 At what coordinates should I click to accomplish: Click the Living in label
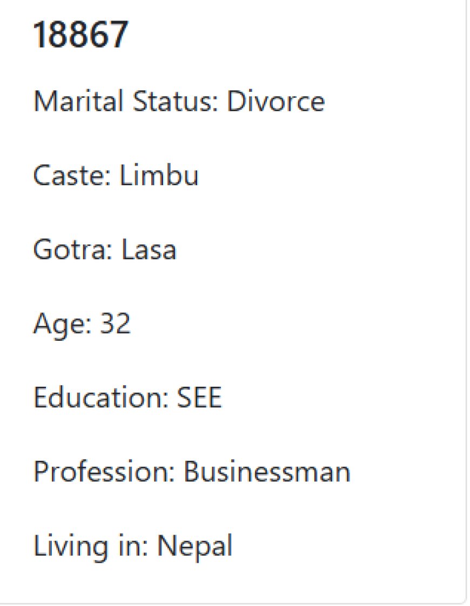[91, 547]
